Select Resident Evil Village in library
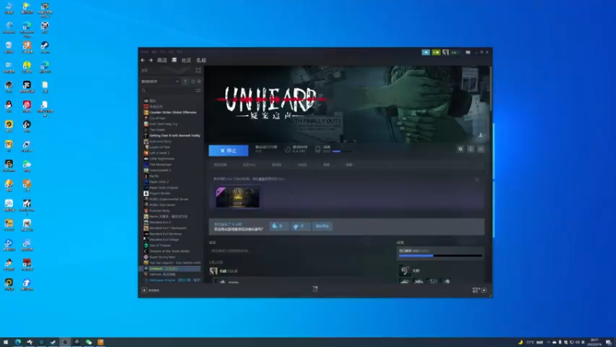616x347 pixels. (164, 240)
